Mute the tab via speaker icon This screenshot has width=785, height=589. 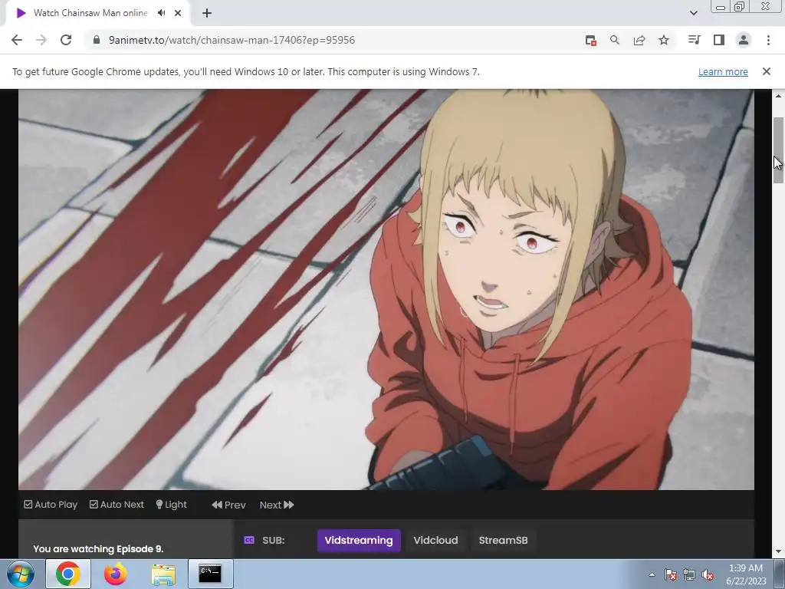click(161, 13)
